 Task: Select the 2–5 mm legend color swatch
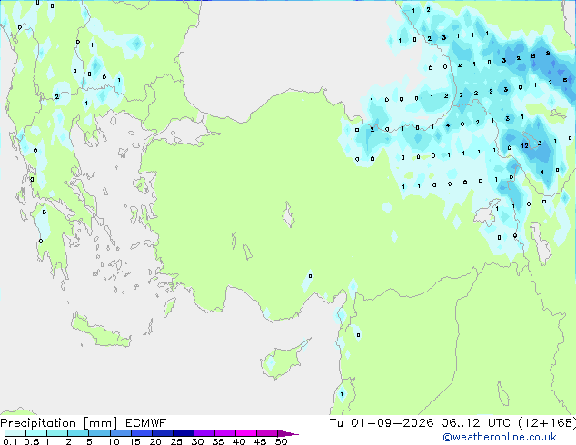pyautogui.click(x=78, y=433)
